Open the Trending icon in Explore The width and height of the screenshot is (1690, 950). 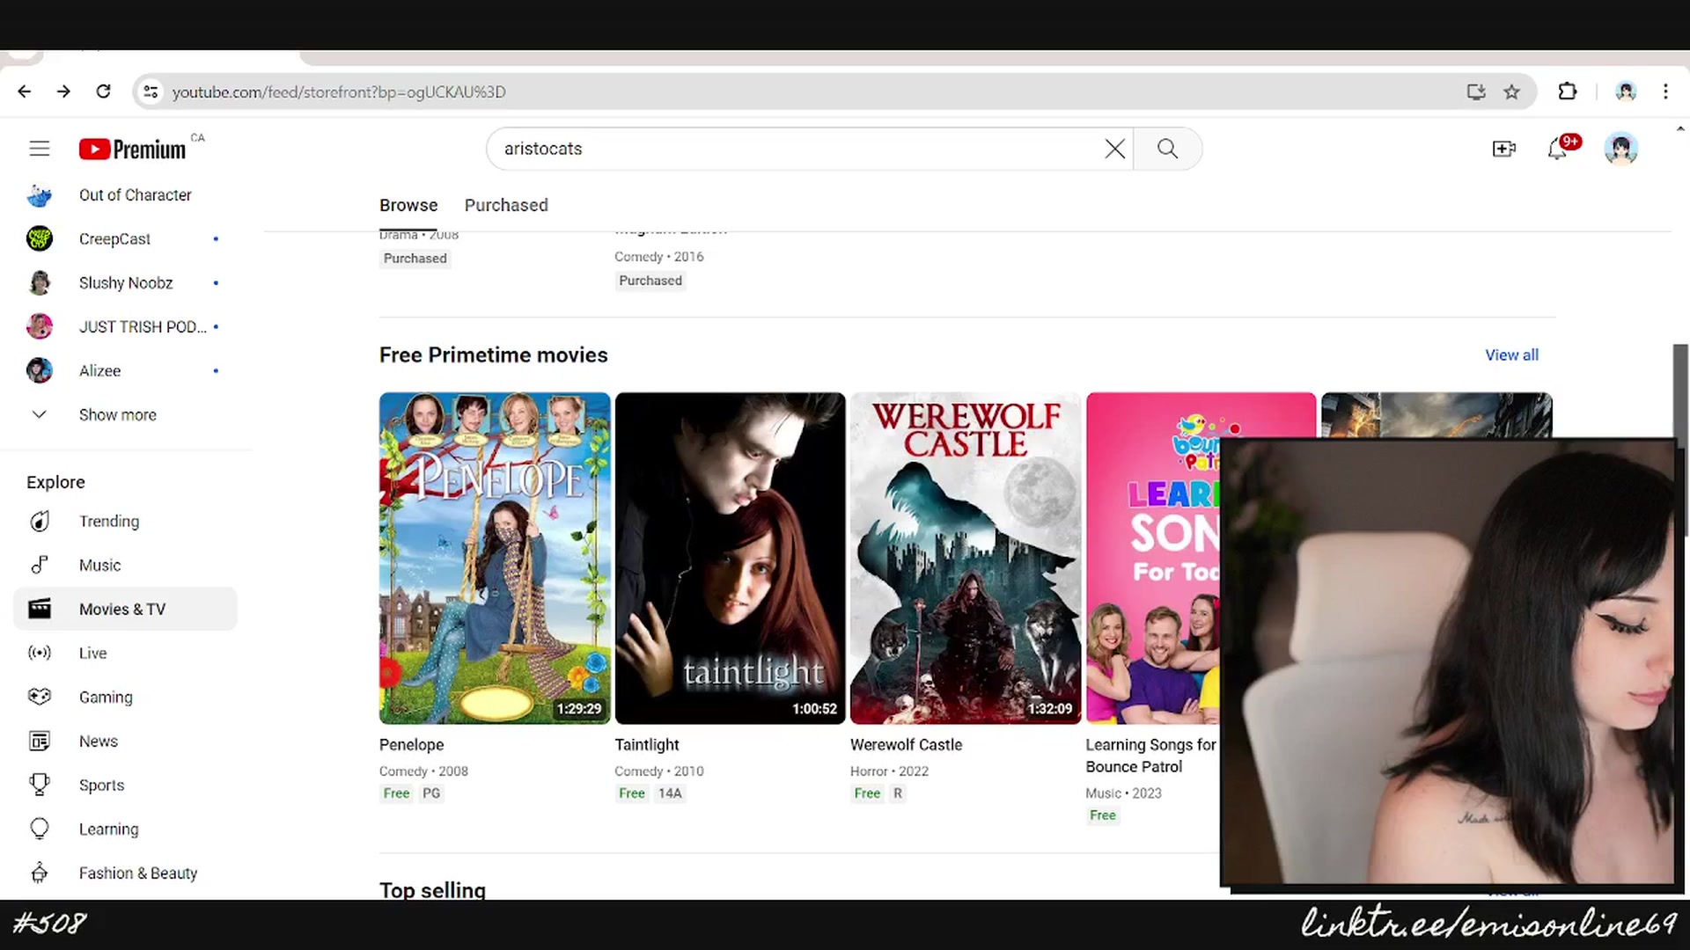tap(40, 522)
